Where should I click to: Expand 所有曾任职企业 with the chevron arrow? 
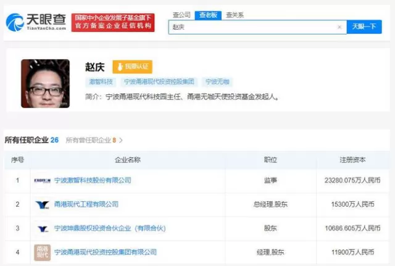[x=121, y=140]
